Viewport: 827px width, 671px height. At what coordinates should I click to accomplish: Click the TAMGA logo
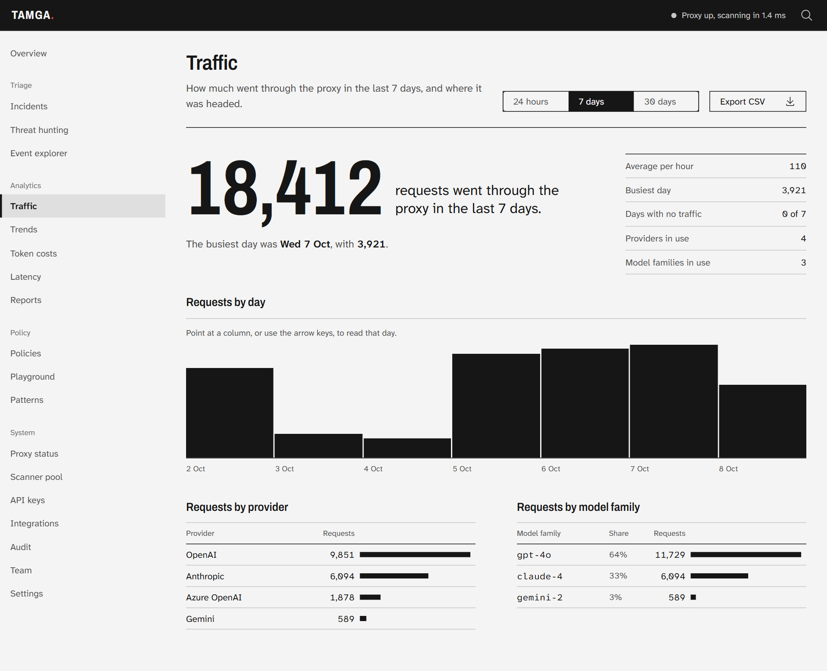point(32,15)
